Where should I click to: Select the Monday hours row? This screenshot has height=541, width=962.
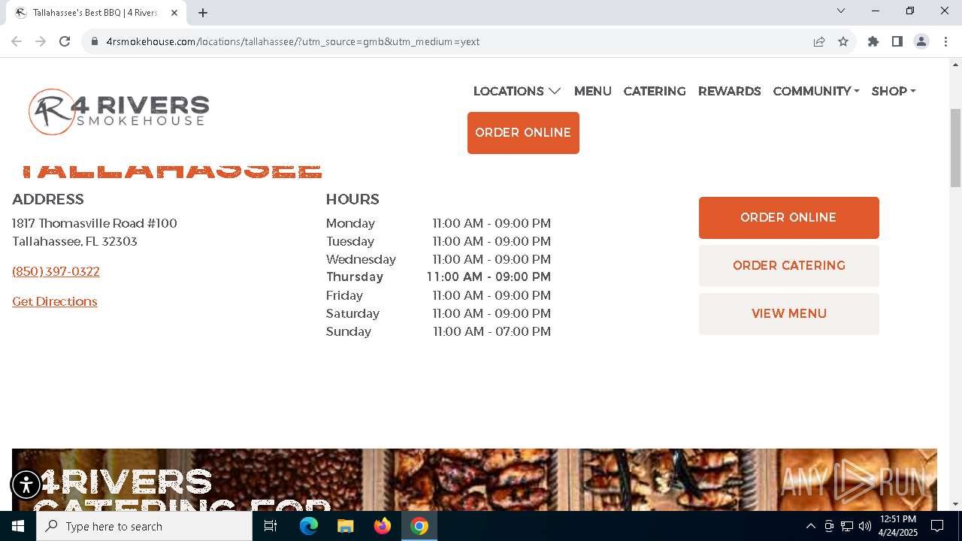[438, 223]
